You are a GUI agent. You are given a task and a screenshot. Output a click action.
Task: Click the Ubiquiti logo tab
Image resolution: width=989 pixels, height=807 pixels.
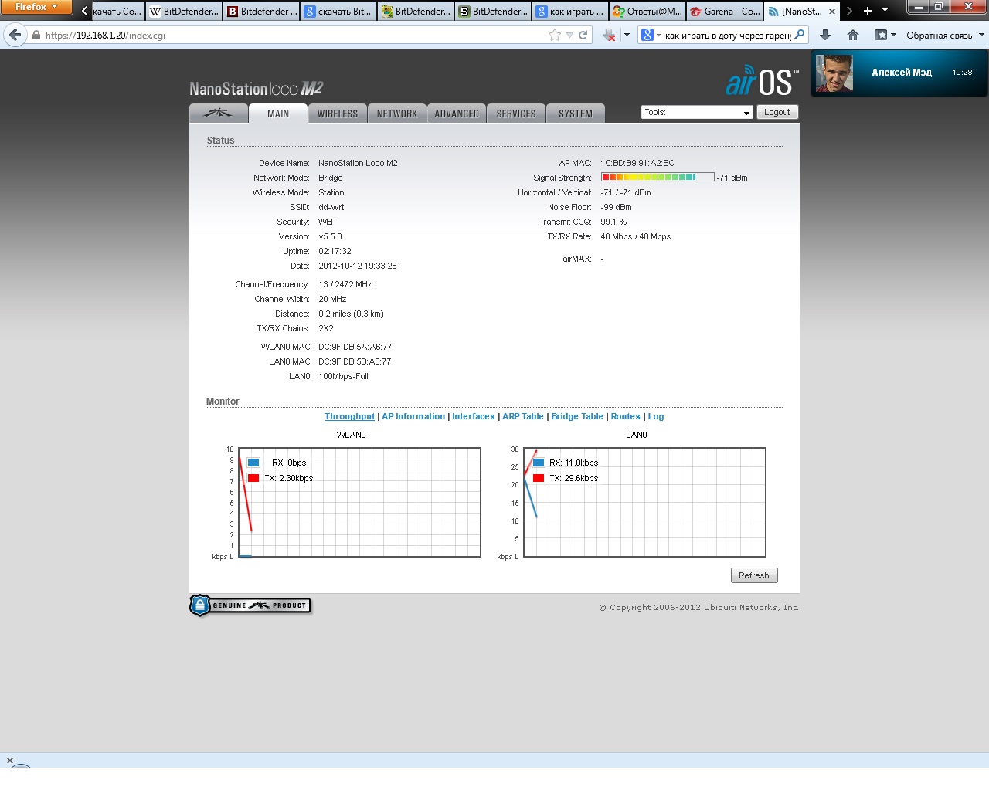pyautogui.click(x=219, y=113)
